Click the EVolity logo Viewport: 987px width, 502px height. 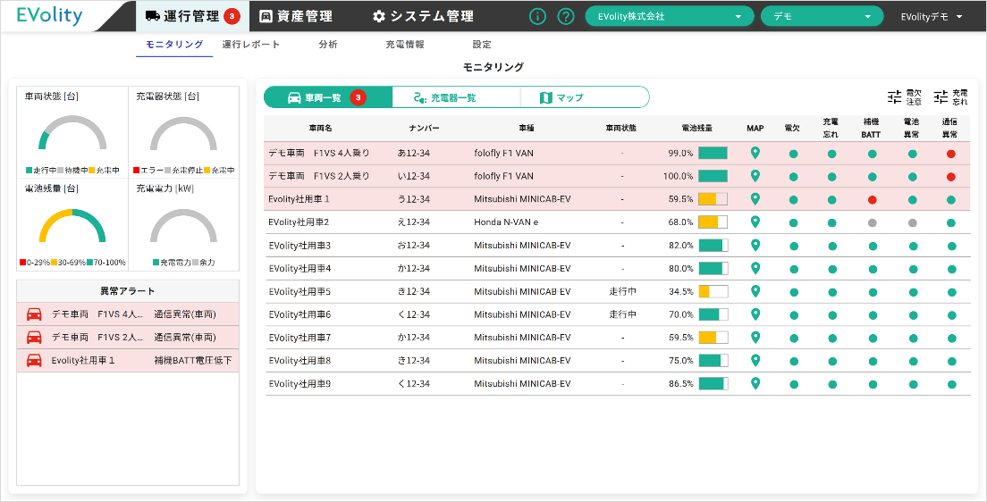click(50, 16)
